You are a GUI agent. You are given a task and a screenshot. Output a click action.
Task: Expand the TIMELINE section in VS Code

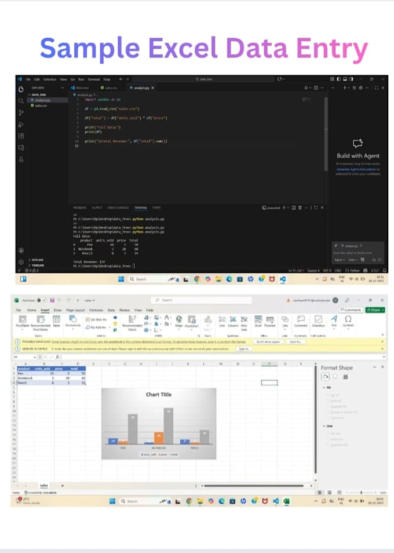(37, 265)
